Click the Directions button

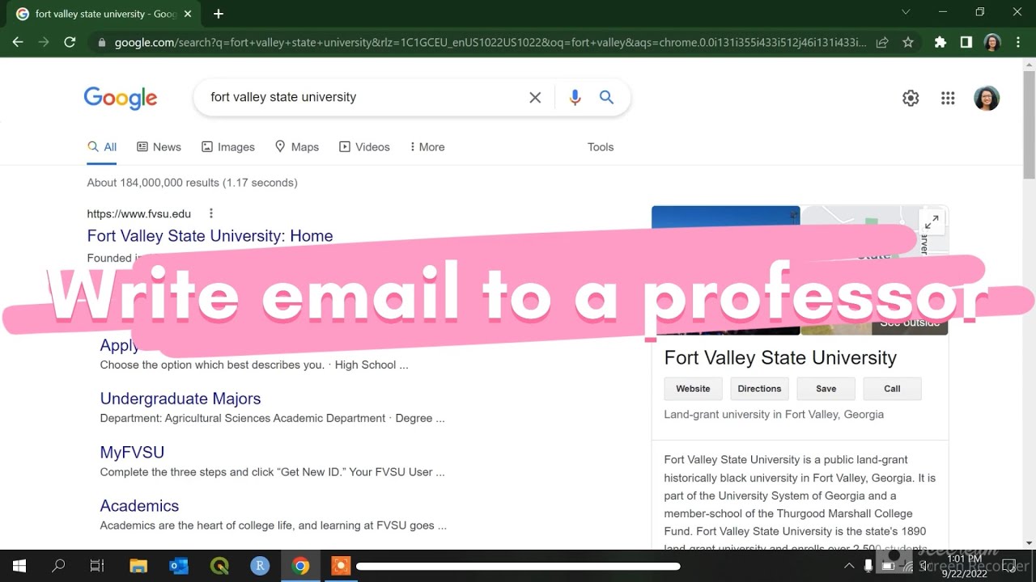(759, 389)
